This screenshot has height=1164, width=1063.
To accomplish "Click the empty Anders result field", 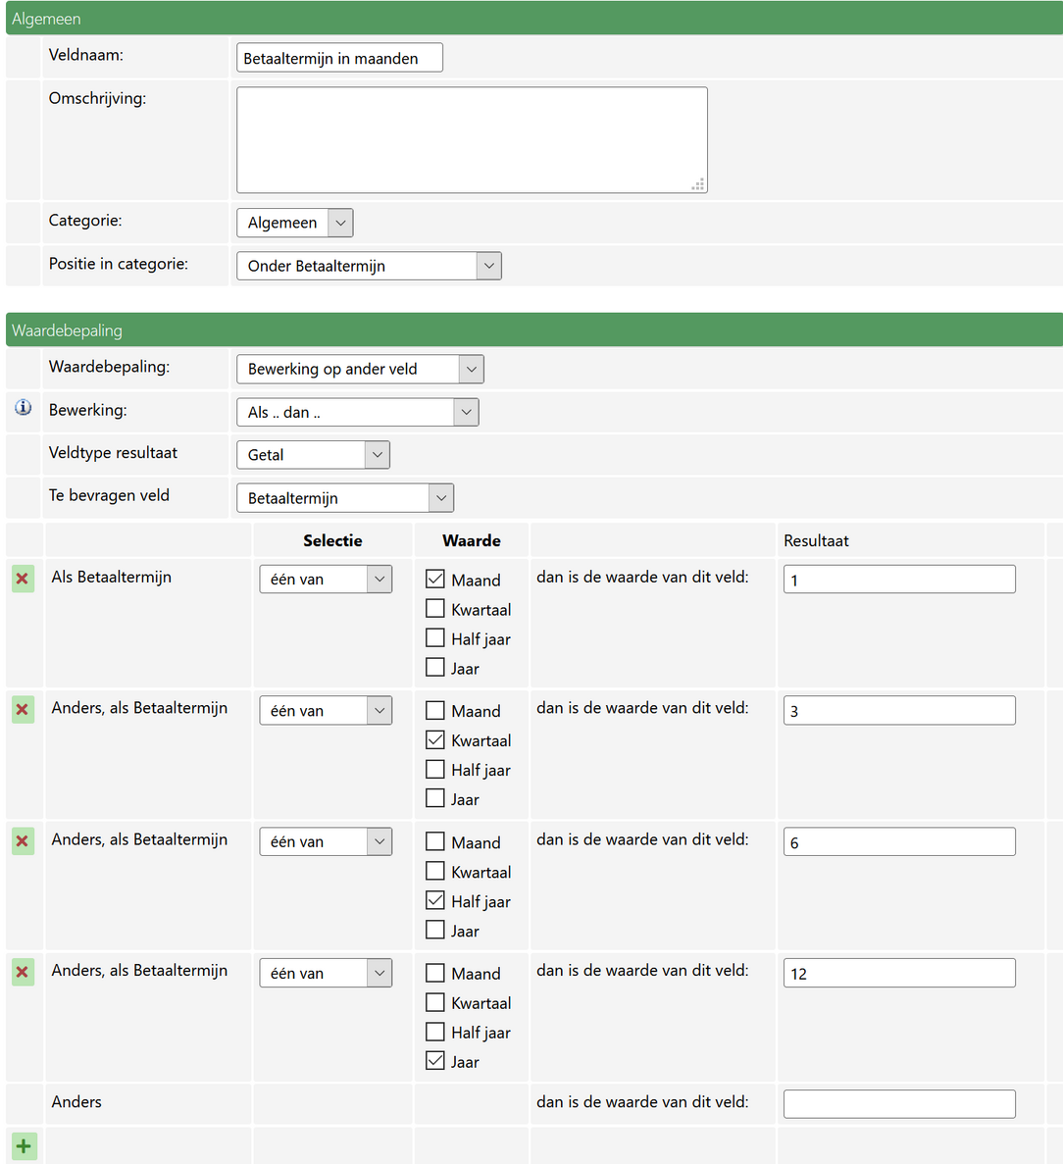I will [899, 1103].
